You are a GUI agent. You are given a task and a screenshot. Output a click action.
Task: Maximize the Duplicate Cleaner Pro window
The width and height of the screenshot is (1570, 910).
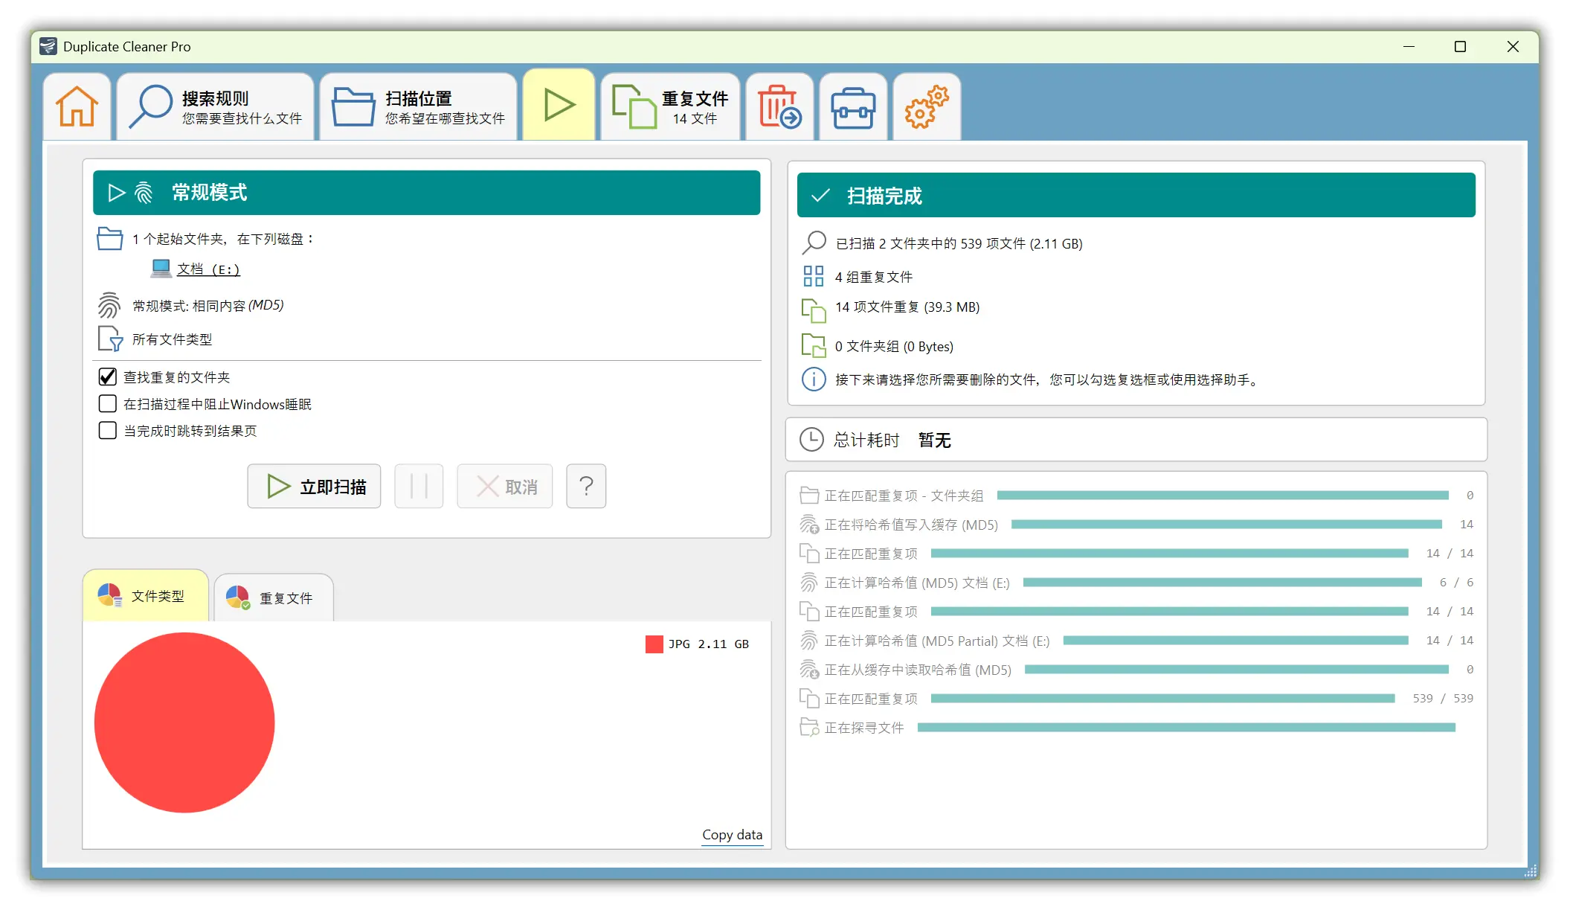pos(1460,46)
